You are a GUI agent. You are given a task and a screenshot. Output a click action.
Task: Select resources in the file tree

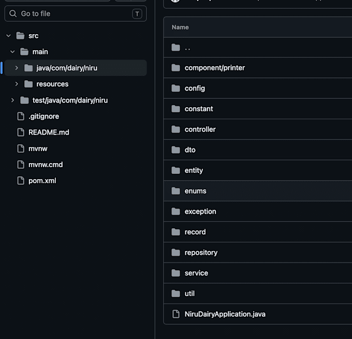click(x=52, y=84)
